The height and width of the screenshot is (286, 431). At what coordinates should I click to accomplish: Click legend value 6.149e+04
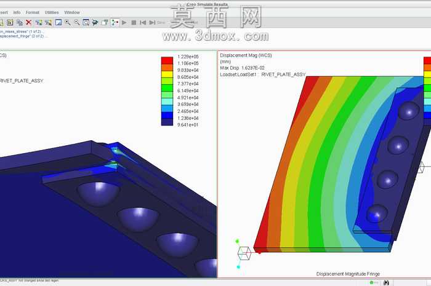188,90
